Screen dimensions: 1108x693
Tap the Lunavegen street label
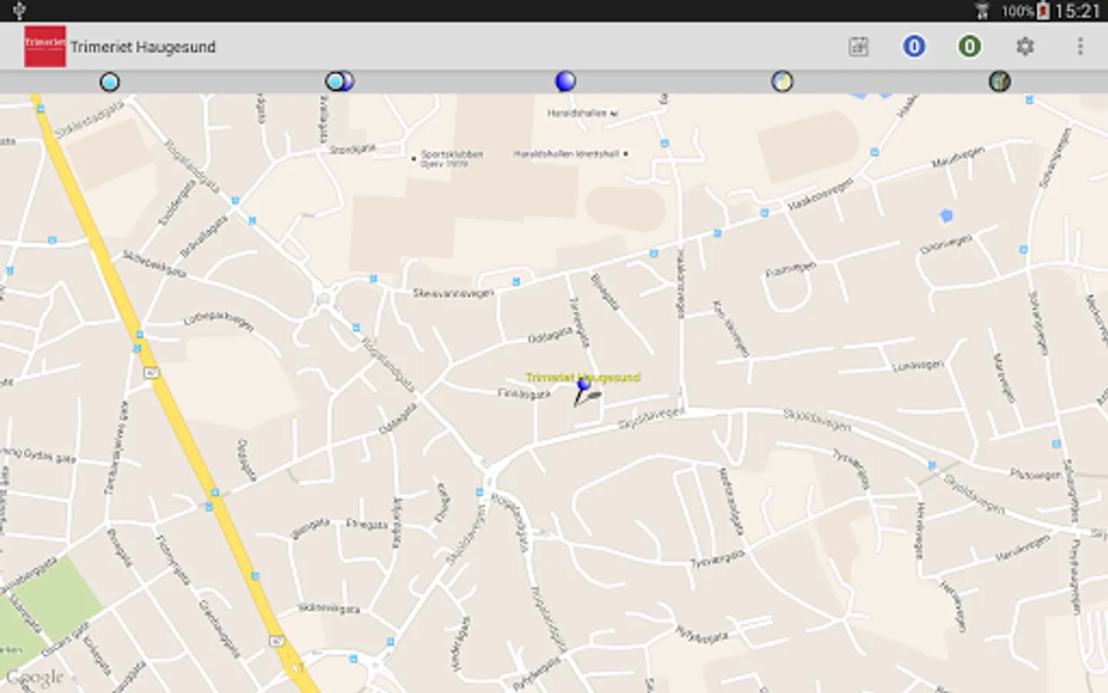click(918, 366)
